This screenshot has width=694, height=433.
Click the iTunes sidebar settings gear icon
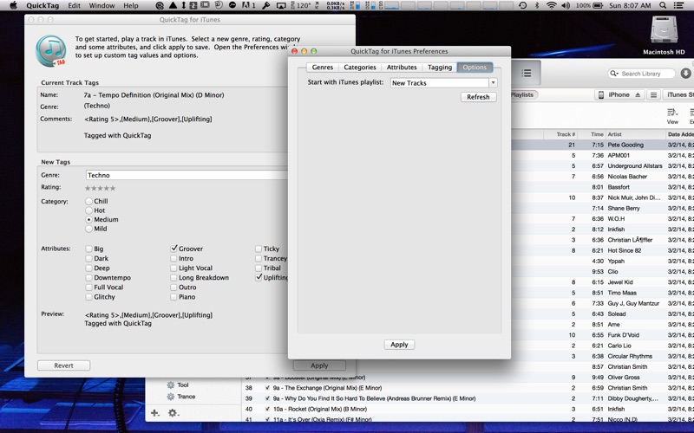point(173,413)
